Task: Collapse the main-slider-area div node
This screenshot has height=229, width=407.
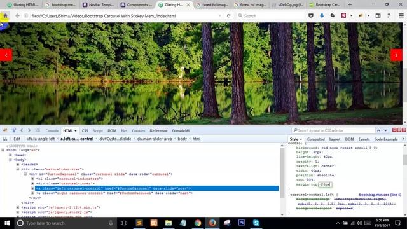Action: click(18, 169)
